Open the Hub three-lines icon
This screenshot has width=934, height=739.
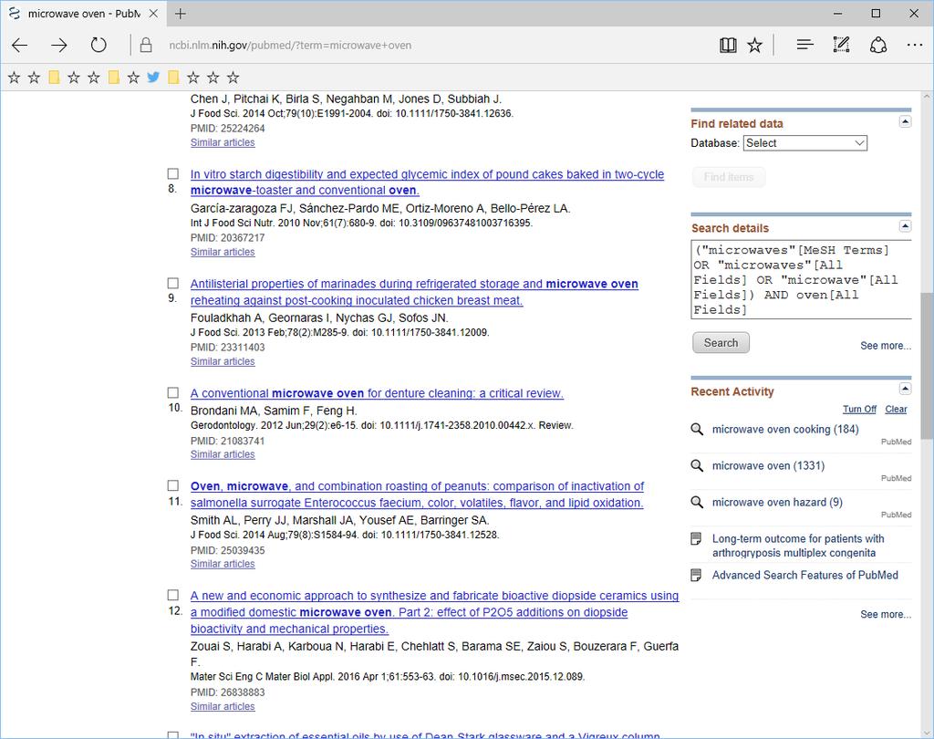(x=804, y=45)
